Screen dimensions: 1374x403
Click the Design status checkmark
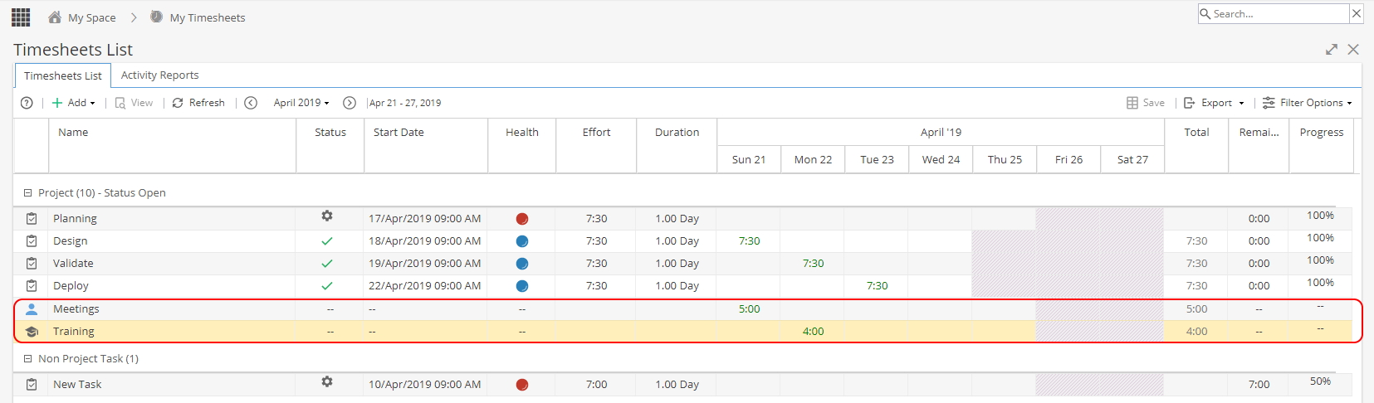pos(327,241)
